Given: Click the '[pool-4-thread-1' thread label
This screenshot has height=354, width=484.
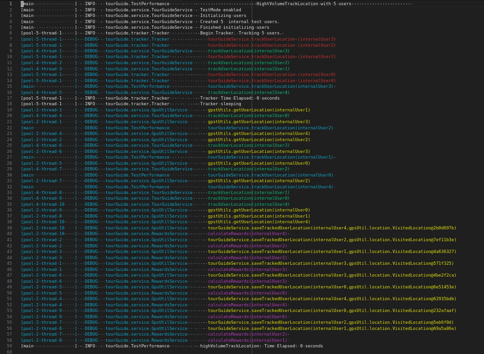Looking at the screenshot, I should (x=42, y=51).
